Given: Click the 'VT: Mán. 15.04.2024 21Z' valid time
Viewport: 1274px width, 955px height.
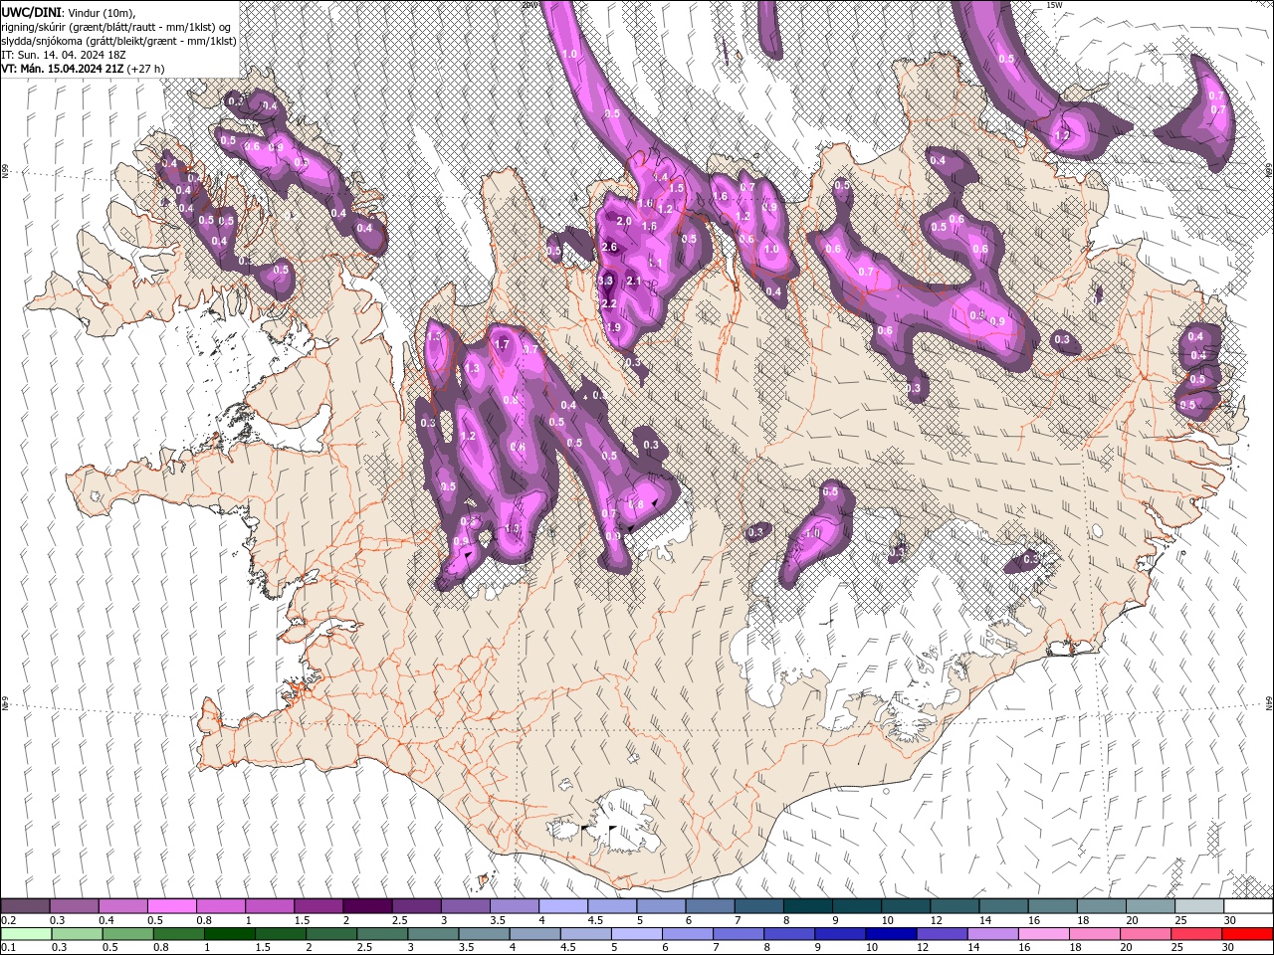Looking at the screenshot, I should click(x=62, y=68).
